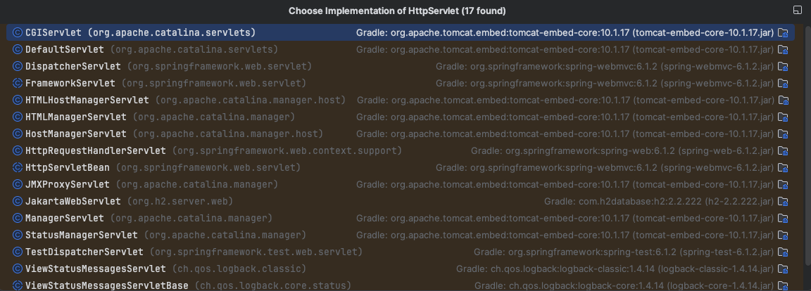Click logback-core-1.4.14.jar location text
The image size is (811, 291).
point(624,285)
